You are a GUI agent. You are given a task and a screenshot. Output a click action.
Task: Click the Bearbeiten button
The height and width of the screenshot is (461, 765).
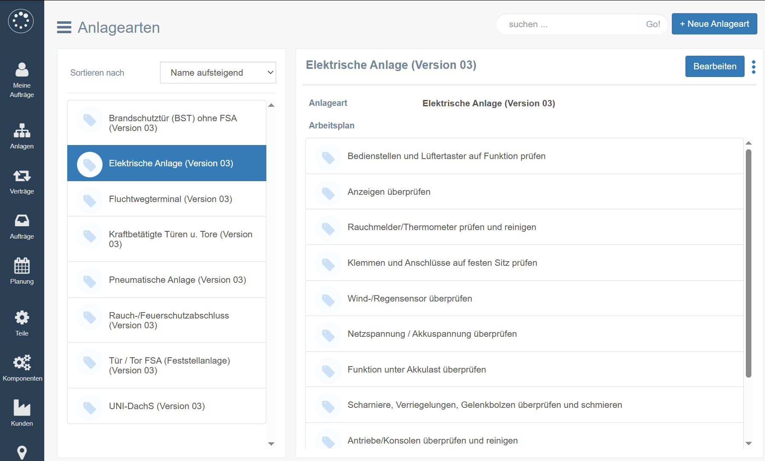pos(714,66)
